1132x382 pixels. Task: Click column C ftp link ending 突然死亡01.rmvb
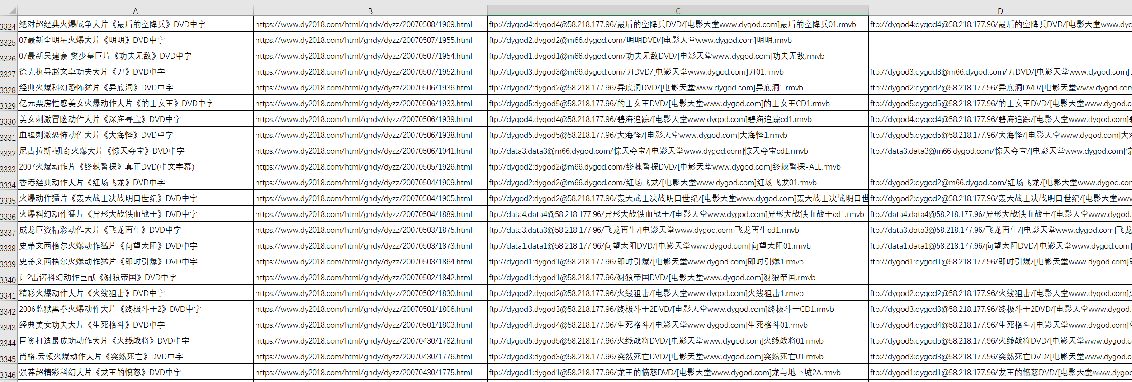pos(656,357)
